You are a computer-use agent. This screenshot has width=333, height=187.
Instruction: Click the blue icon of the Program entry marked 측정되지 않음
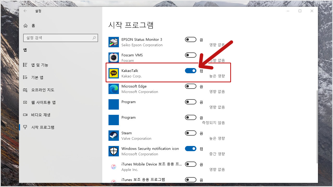[x=114, y=120]
